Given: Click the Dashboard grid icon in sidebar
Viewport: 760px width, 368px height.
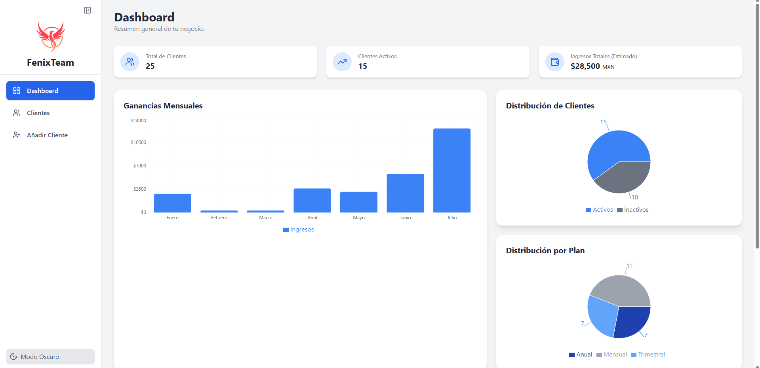Looking at the screenshot, I should tap(17, 91).
